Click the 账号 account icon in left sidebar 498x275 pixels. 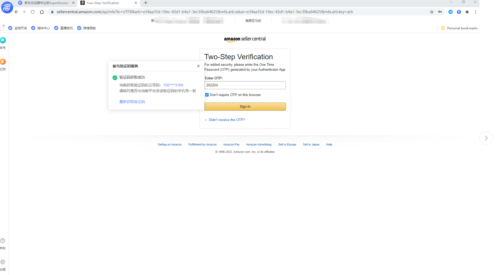[3, 41]
